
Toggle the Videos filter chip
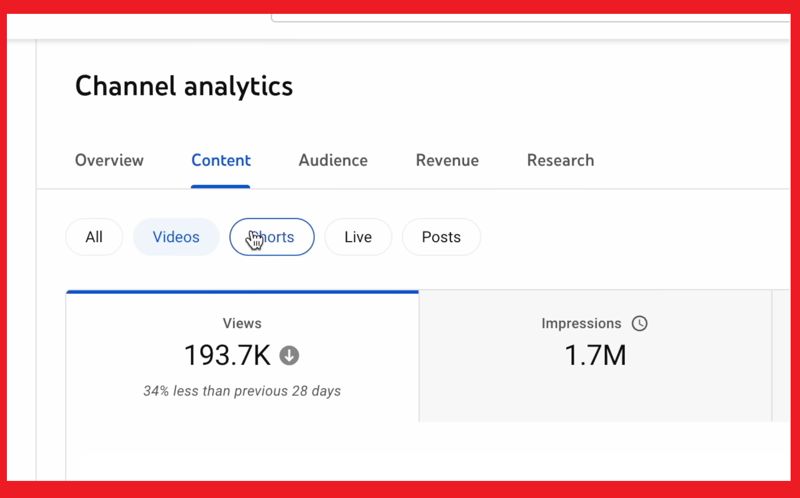click(x=176, y=237)
